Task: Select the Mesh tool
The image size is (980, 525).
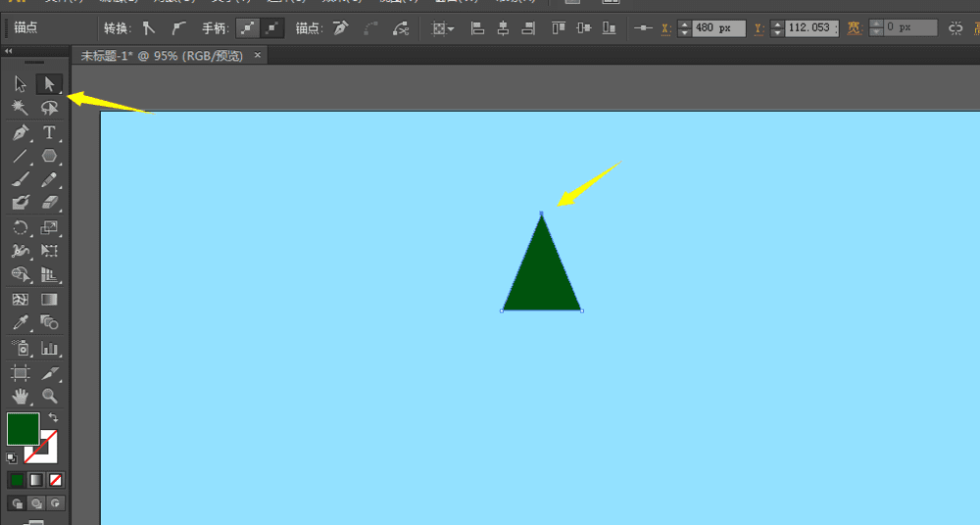Action: pyautogui.click(x=20, y=300)
